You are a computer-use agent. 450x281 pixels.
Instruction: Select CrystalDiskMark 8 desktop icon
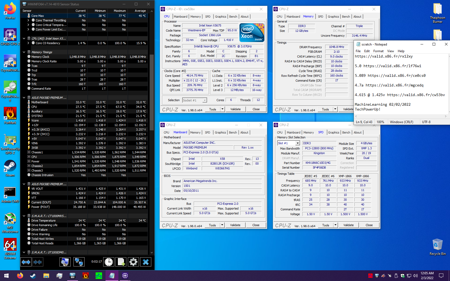click(10, 91)
